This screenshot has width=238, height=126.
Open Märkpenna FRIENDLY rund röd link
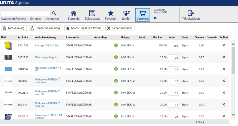pyautogui.click(x=47, y=104)
